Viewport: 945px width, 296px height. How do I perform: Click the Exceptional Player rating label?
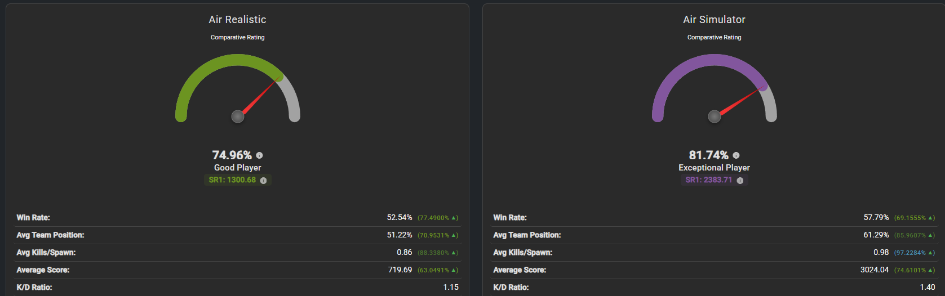click(714, 168)
